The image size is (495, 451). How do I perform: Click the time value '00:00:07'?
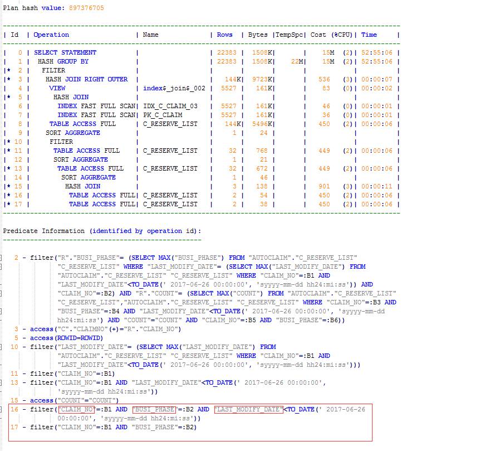tap(376, 79)
